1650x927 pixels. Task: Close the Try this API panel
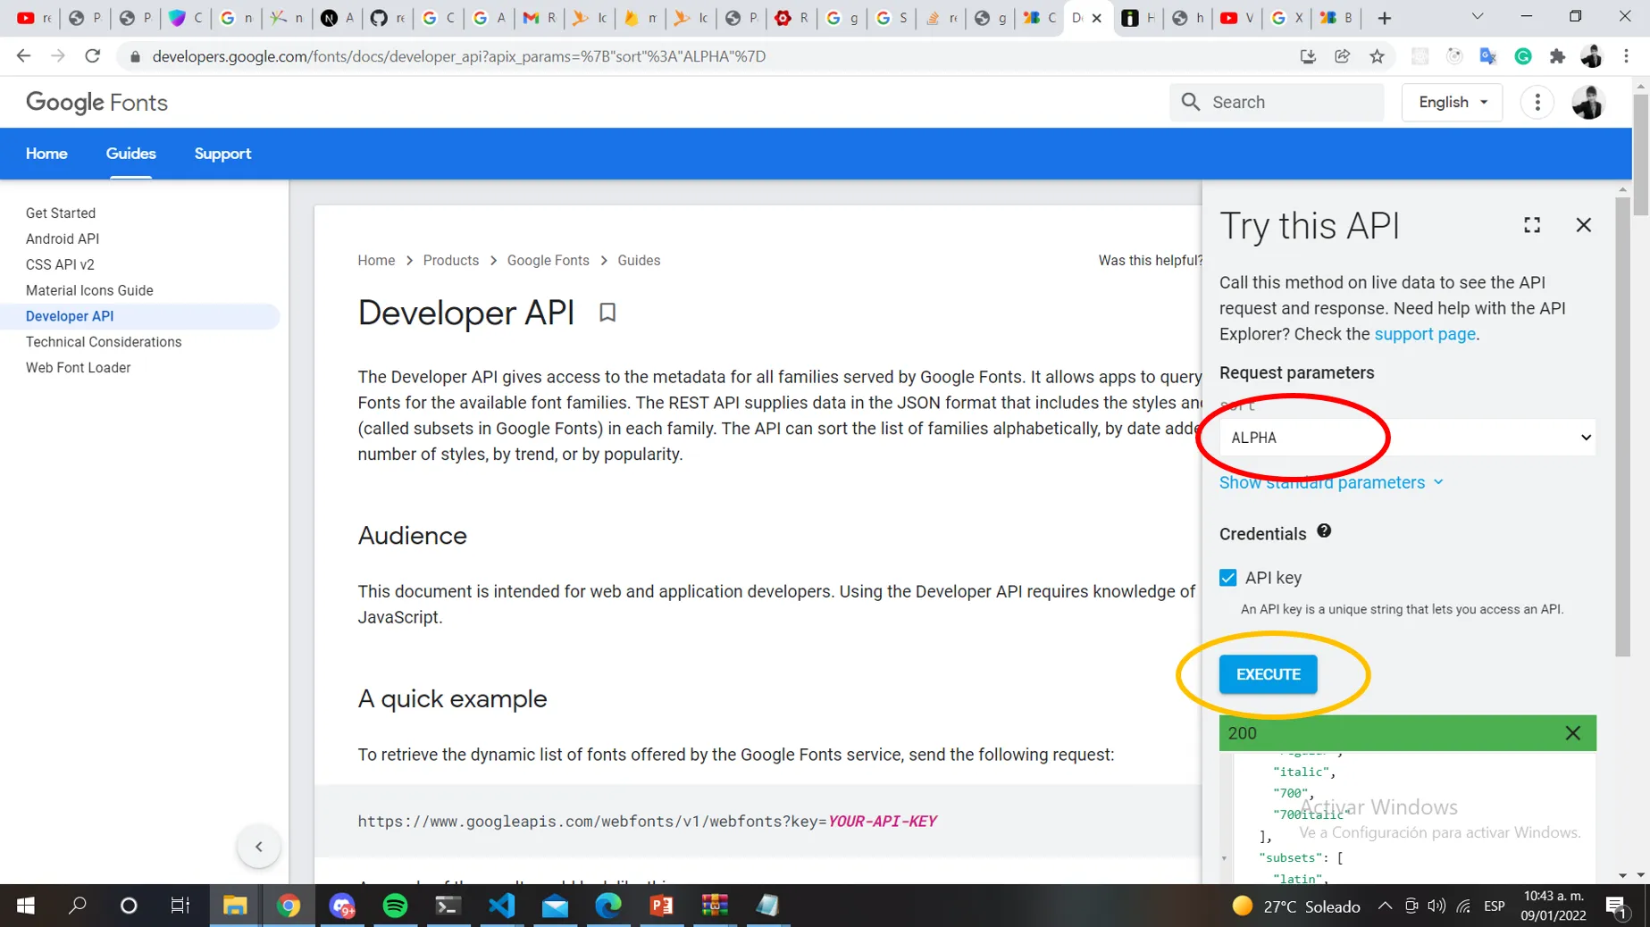click(1583, 225)
